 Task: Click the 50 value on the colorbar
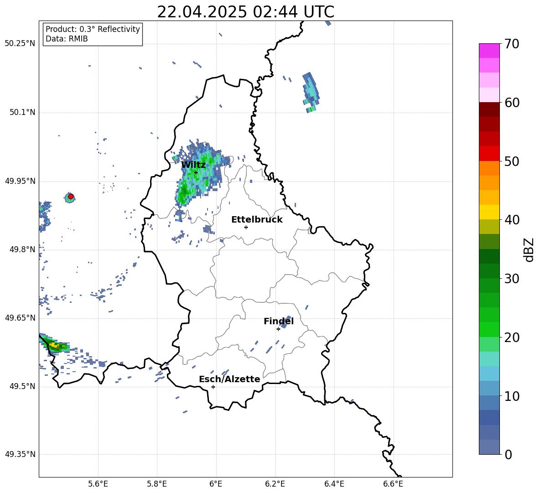512,161
